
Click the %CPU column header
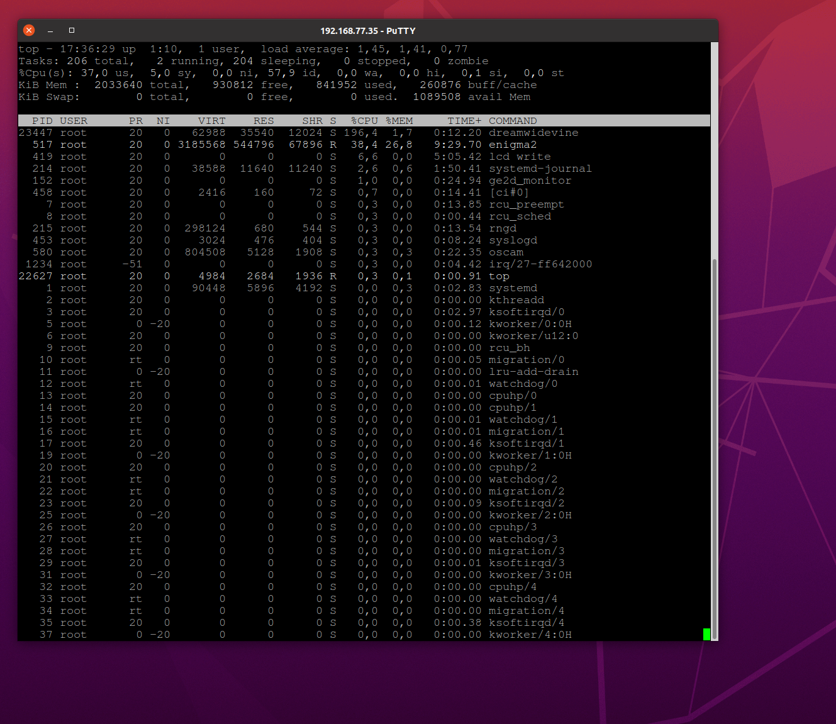click(x=364, y=121)
